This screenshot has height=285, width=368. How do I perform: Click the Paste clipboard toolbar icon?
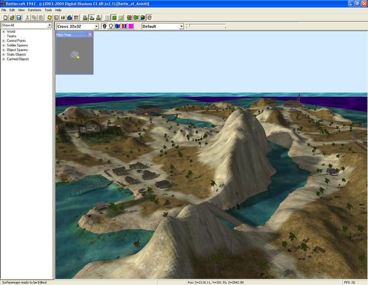(41, 17)
